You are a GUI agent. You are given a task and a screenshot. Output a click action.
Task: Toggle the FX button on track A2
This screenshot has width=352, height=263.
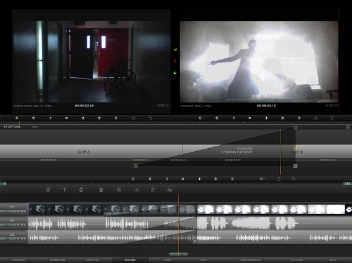pos(7,239)
